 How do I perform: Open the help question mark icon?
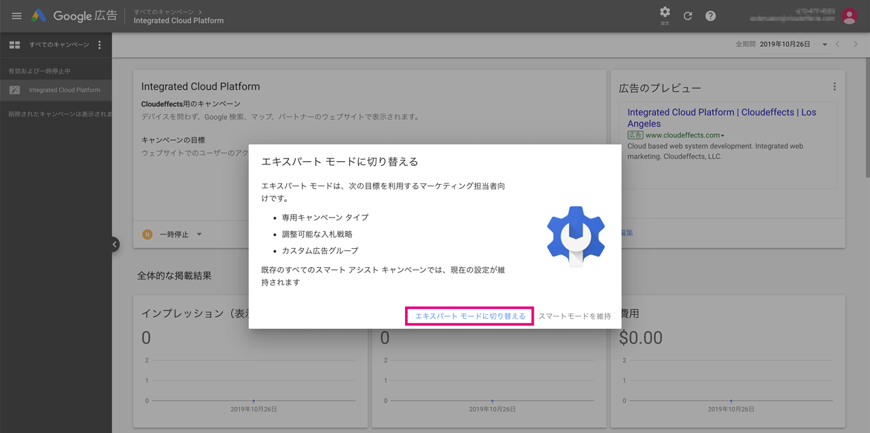tap(710, 16)
